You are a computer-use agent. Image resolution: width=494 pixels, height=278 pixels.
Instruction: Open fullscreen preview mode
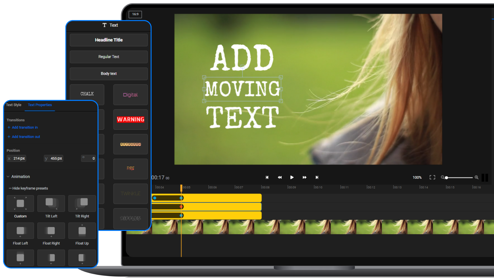click(x=432, y=177)
